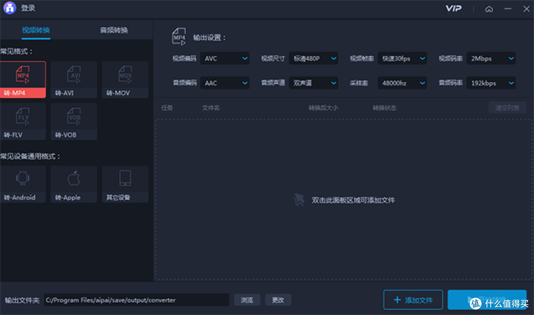Click the 浏览 button
This screenshot has width=534, height=315.
(x=247, y=300)
